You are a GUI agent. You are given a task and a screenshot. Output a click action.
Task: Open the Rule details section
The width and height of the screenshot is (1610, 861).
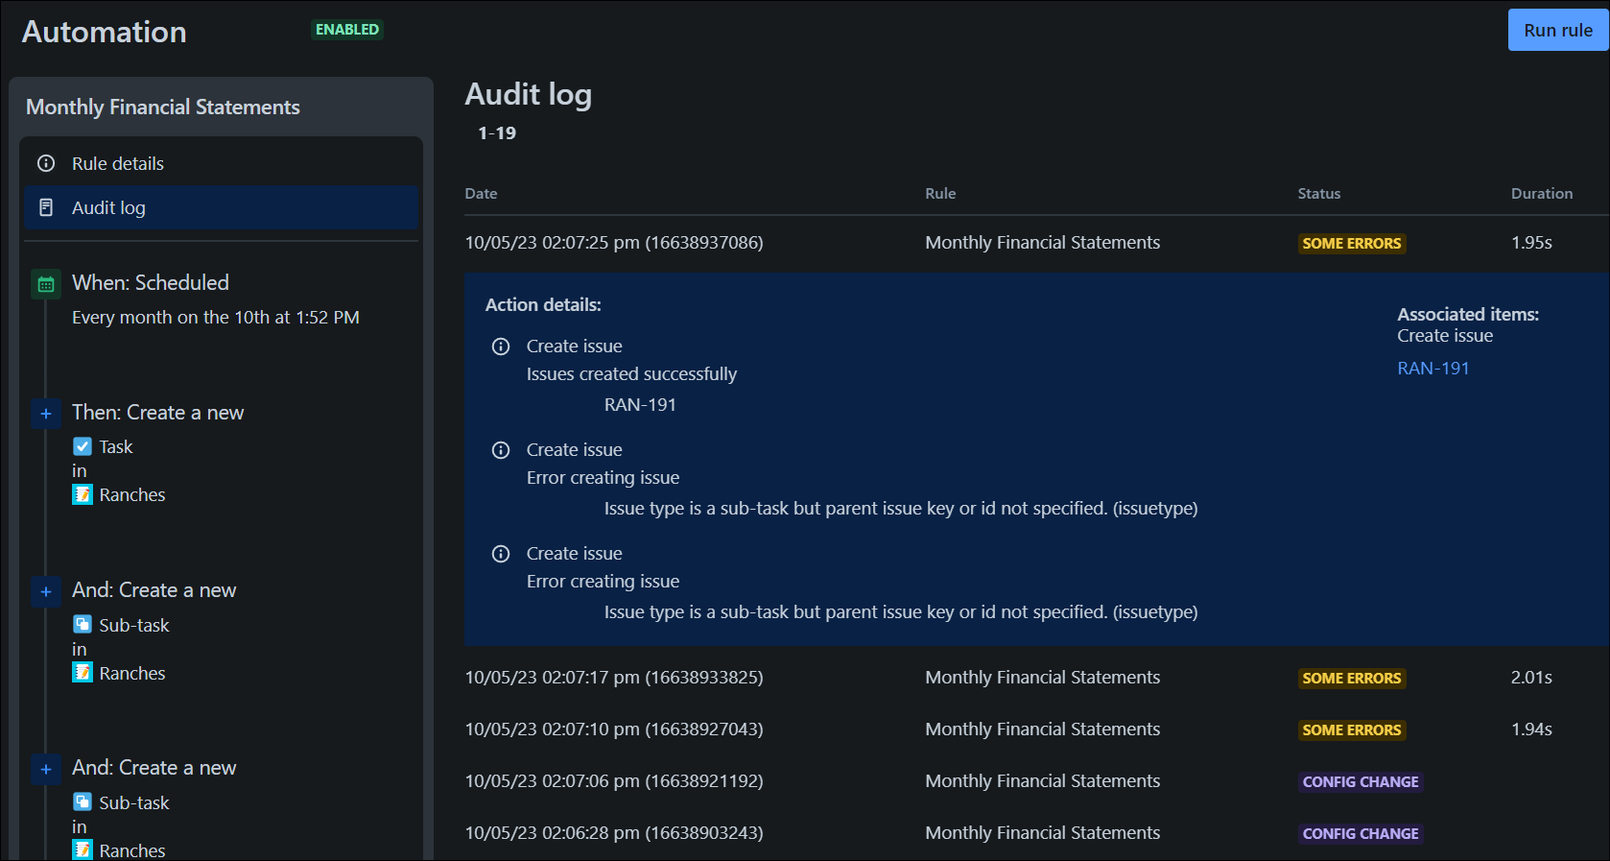(221, 163)
